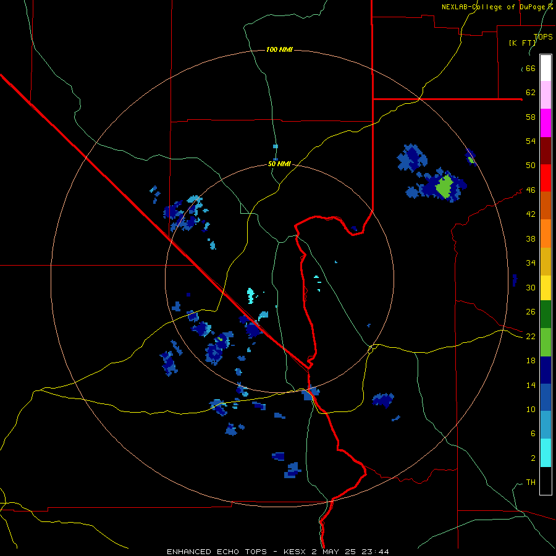Click the 50 NMI range ring label
Viewport: 556px width, 556px height.
[x=279, y=164]
